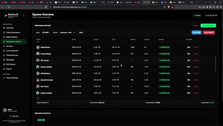Cancel Md. Amran's 2026-09-06 record

(196, 60)
